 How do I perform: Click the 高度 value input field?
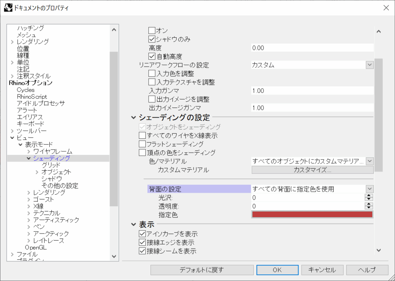click(x=312, y=48)
